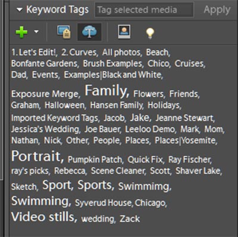Click the green plus new tag icon
The height and width of the screenshot is (237, 238).
21,32
